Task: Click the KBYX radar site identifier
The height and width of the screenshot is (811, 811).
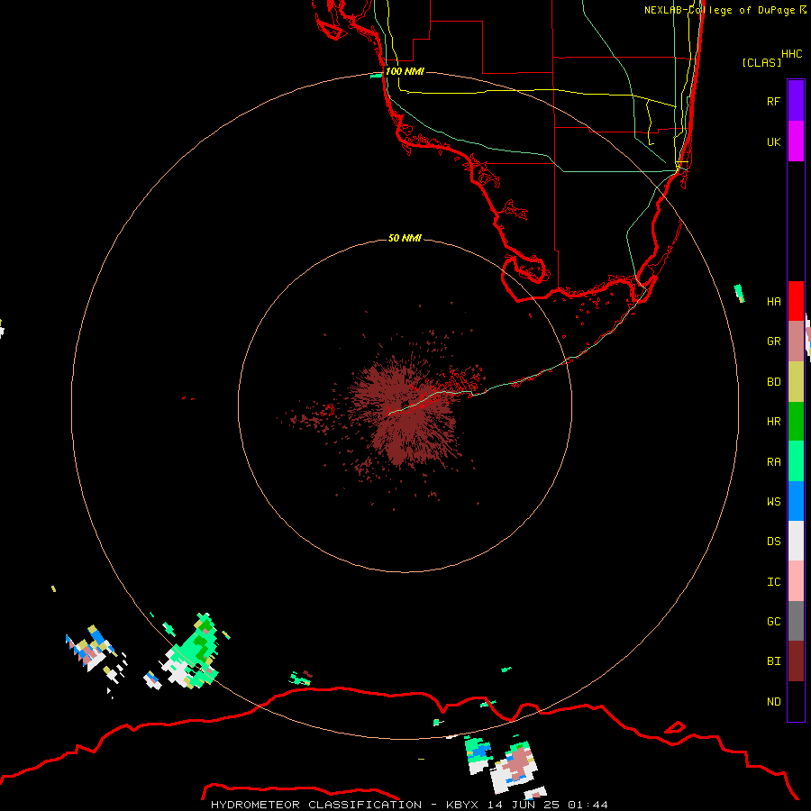Action: 463,805
